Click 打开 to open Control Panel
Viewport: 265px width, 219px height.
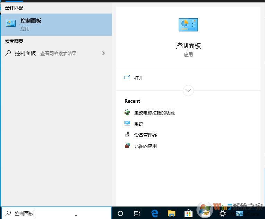tap(139, 78)
